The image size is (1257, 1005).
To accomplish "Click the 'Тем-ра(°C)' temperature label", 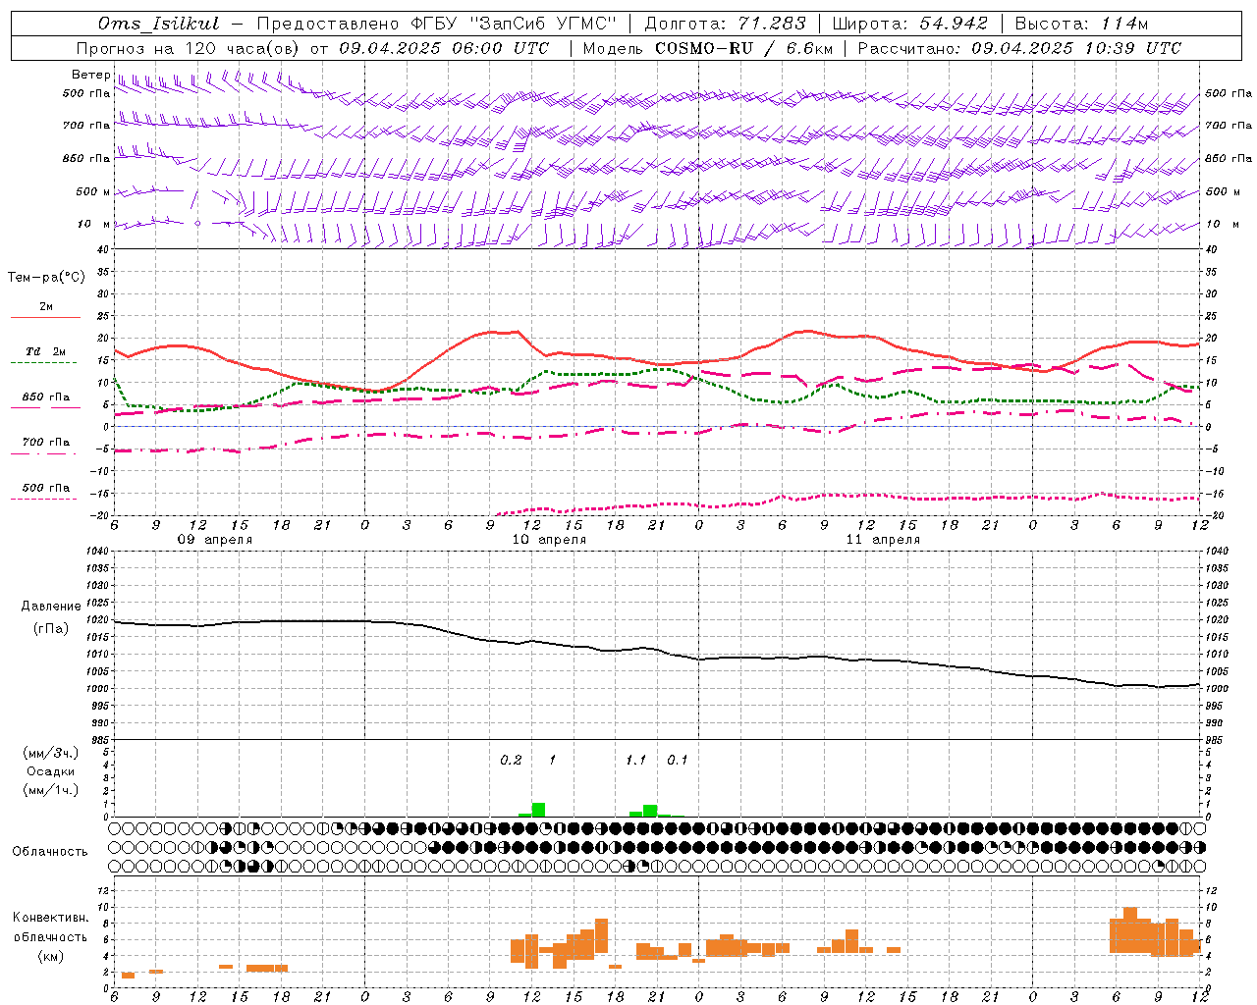I will tap(46, 278).
